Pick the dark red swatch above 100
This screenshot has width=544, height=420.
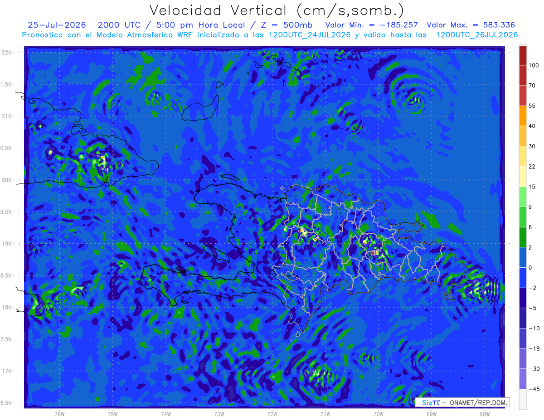(x=523, y=55)
